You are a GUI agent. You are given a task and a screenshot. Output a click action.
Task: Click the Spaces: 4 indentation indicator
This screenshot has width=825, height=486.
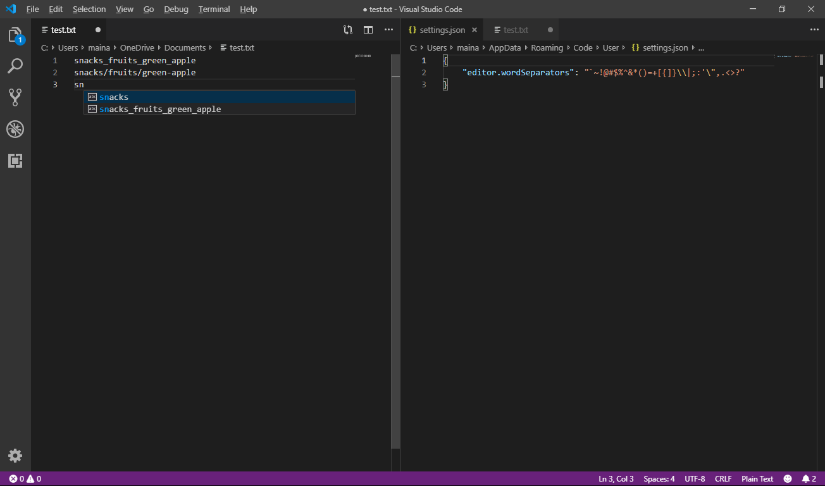click(x=659, y=478)
